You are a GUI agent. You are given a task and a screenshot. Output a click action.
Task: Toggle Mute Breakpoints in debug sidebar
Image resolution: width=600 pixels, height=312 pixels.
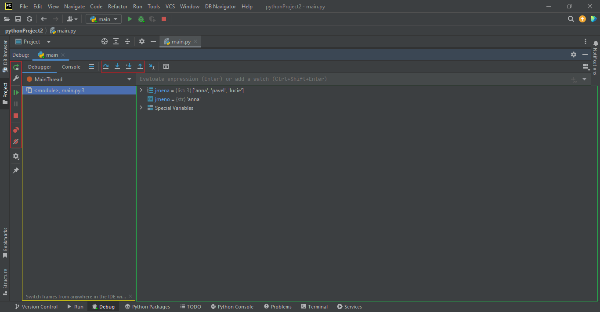click(x=16, y=141)
